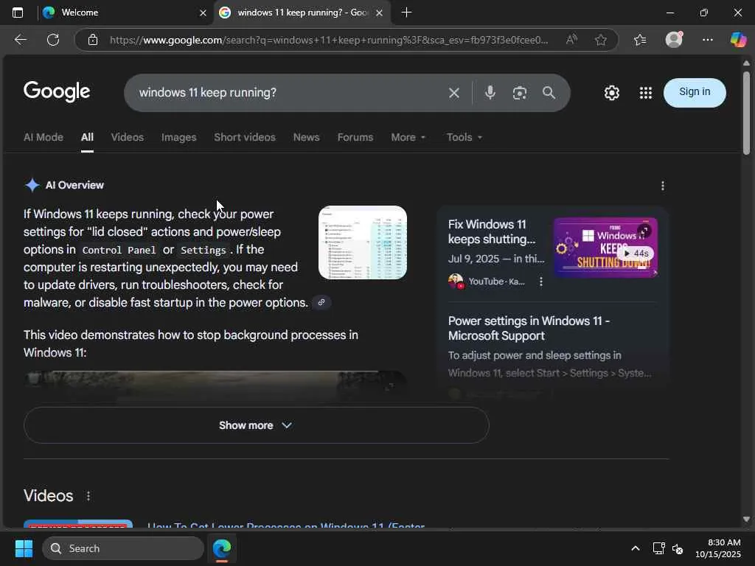Click the Windows taskbar Search box
The image size is (755, 566).
(x=123, y=548)
